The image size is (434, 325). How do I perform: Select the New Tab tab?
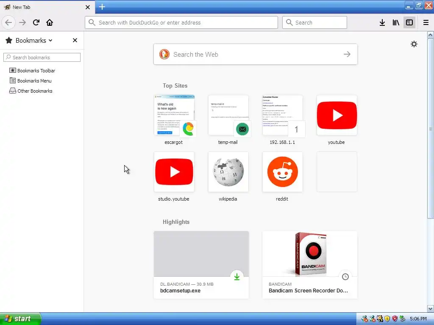click(x=47, y=7)
